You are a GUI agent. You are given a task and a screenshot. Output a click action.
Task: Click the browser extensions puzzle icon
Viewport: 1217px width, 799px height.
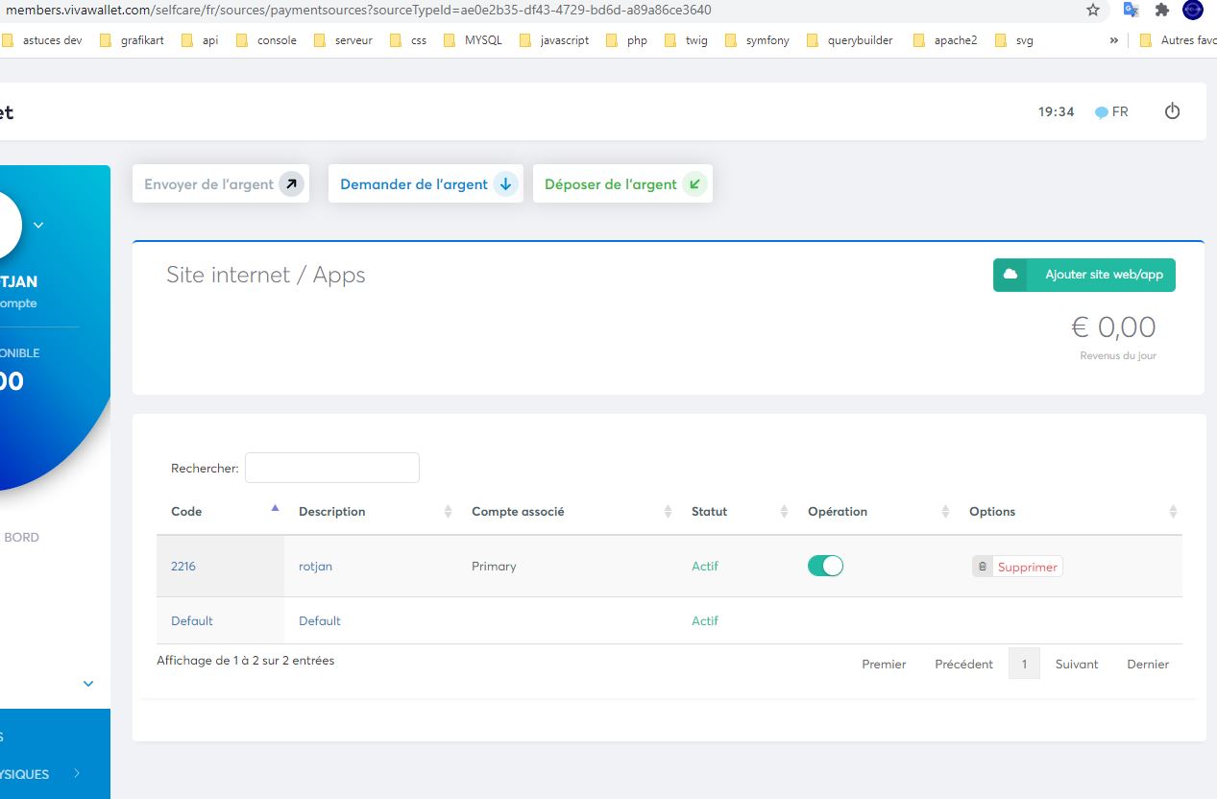(x=1161, y=10)
